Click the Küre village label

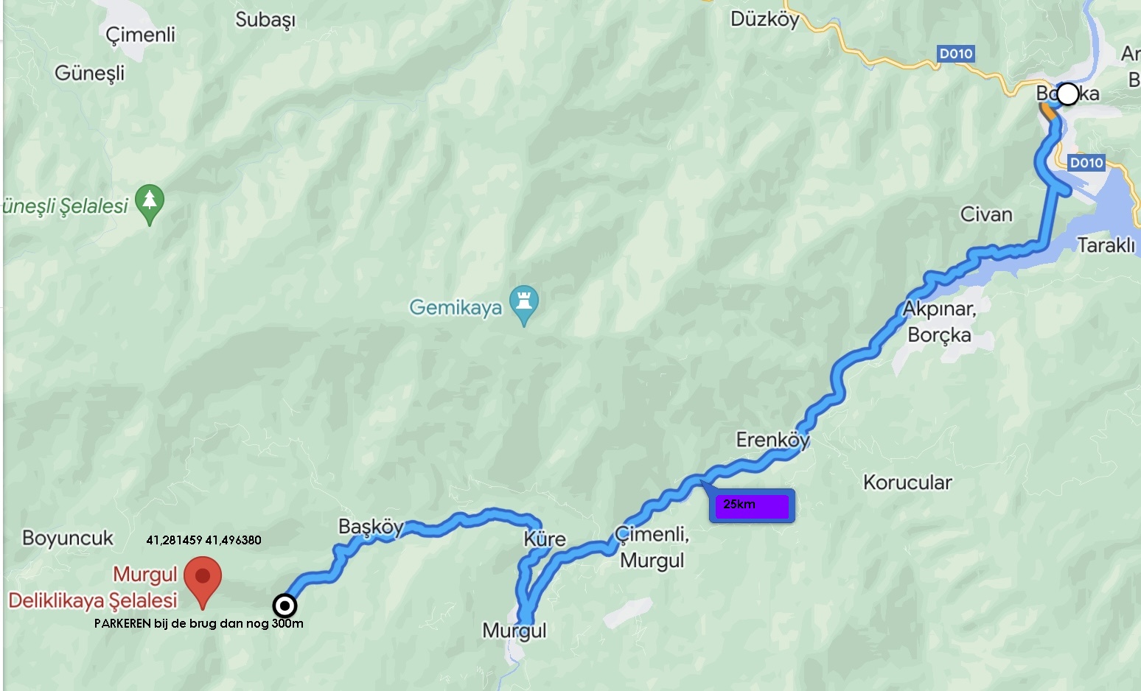click(x=545, y=539)
